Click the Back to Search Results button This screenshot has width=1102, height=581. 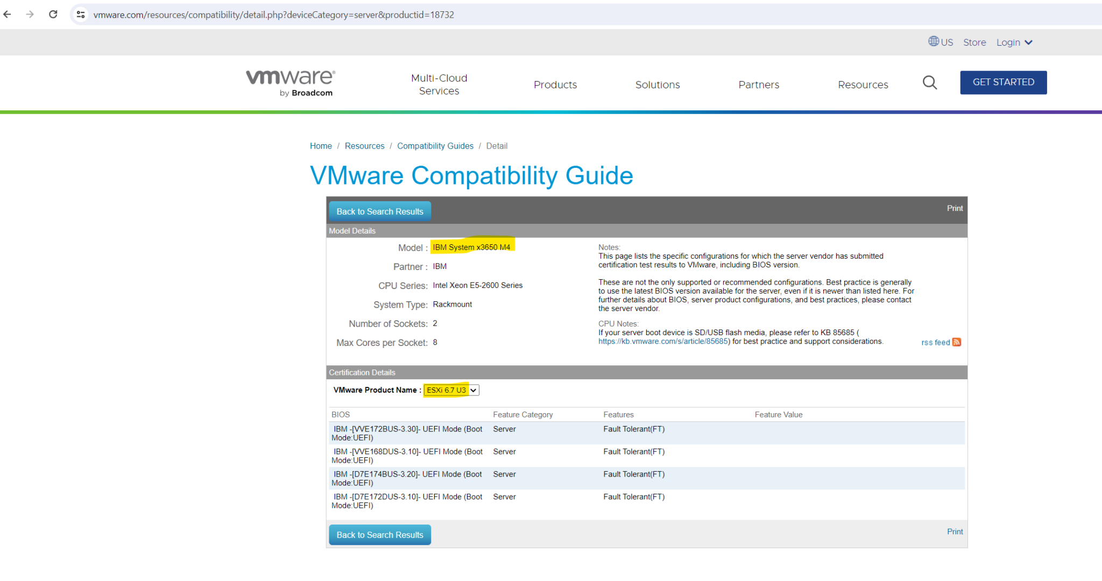coord(379,211)
